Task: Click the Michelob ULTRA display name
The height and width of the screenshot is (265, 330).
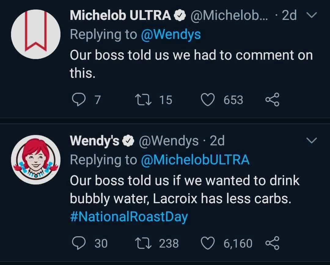Action: pyautogui.click(x=120, y=16)
